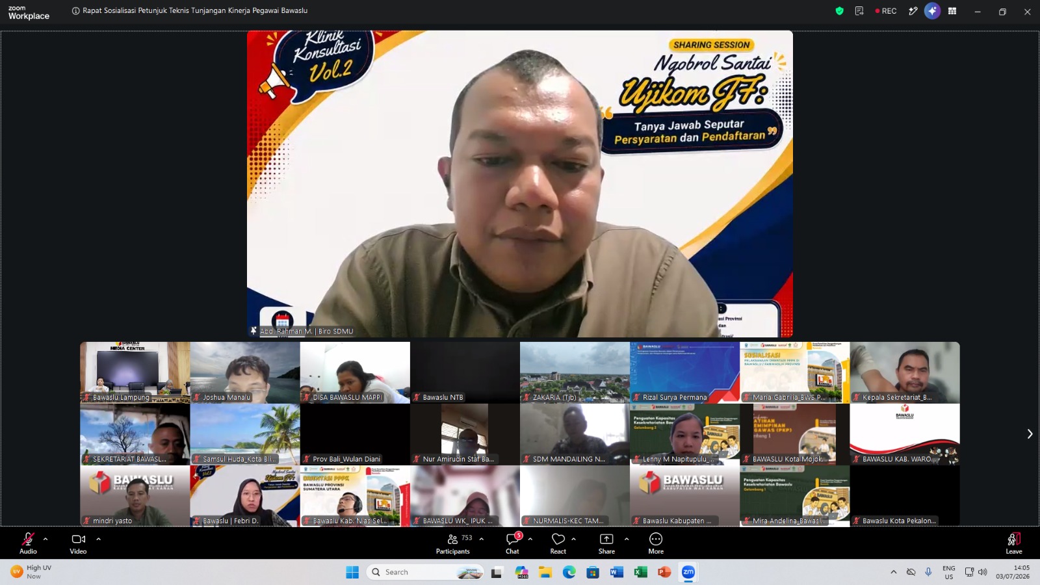
Task: Open Excel from the taskbar
Action: pyautogui.click(x=640, y=572)
